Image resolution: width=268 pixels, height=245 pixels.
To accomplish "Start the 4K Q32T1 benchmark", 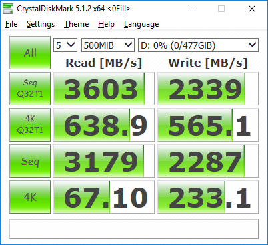I will click(x=30, y=125).
